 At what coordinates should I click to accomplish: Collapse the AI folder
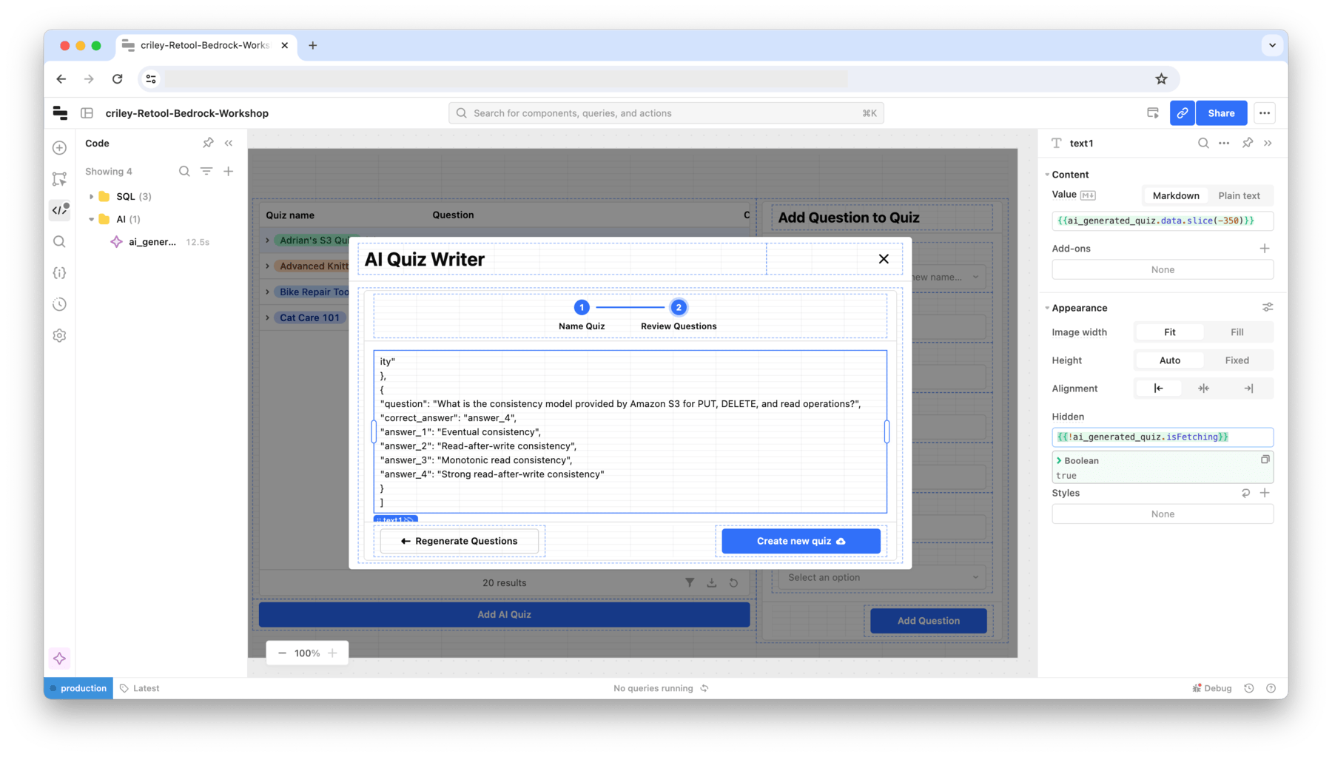pos(92,219)
